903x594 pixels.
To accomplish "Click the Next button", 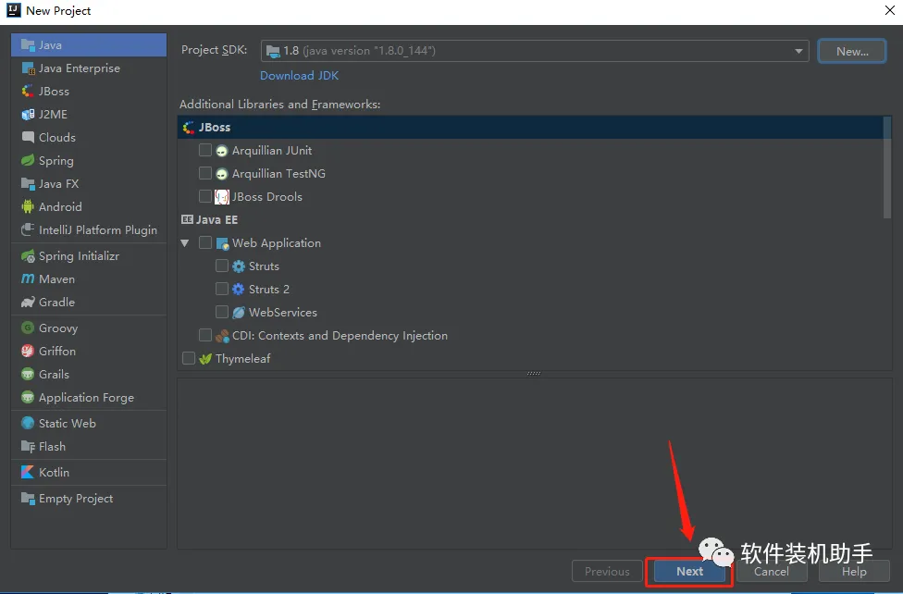I will [689, 571].
